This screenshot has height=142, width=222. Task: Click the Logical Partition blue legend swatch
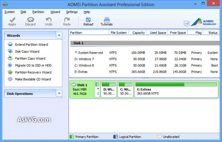pyautogui.click(x=116, y=137)
